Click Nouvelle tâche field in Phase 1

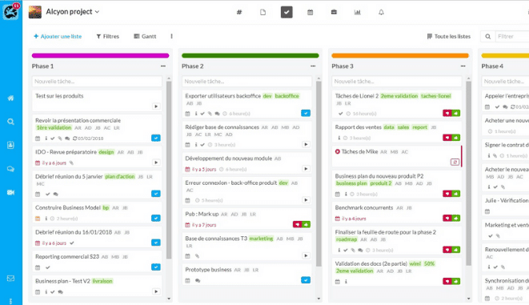[x=97, y=82]
